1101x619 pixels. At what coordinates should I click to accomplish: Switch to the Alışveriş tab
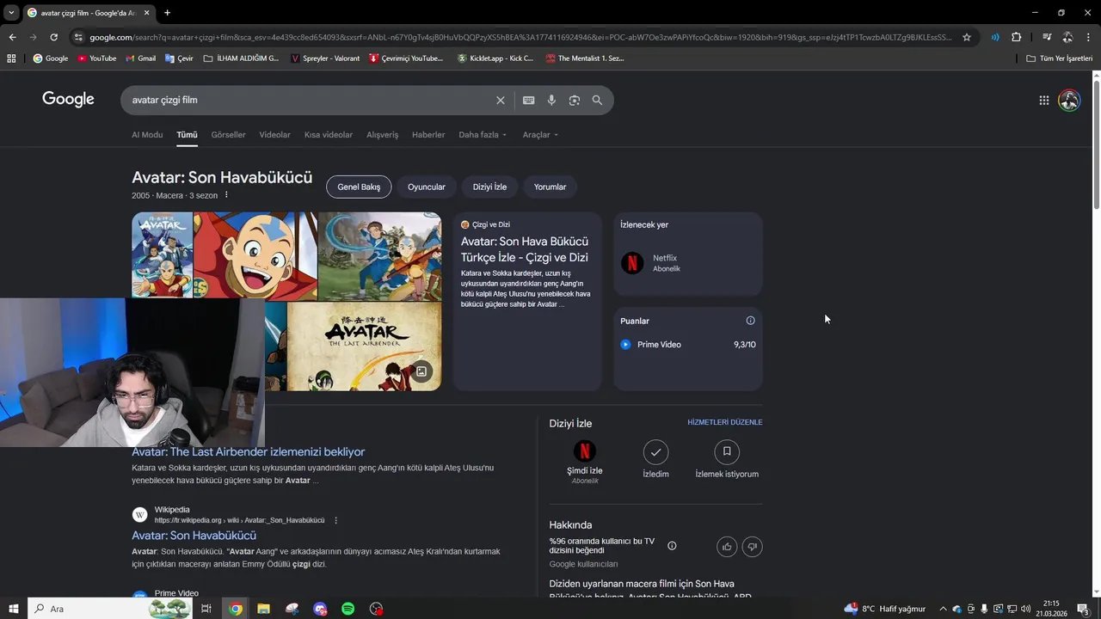click(x=383, y=135)
